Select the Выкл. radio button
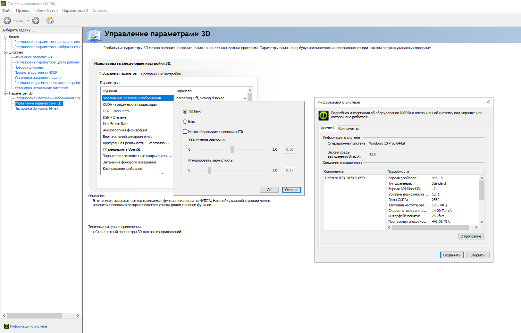Image resolution: width=521 pixels, height=333 pixels. tap(185, 112)
